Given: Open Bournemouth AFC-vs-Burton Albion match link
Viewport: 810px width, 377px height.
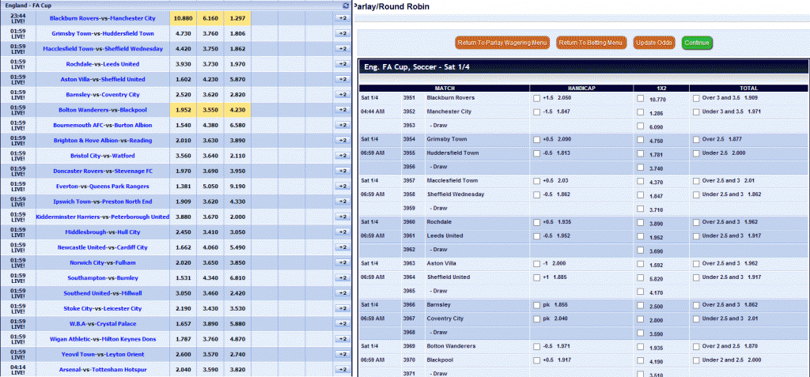Looking at the screenshot, I should 102,125.
